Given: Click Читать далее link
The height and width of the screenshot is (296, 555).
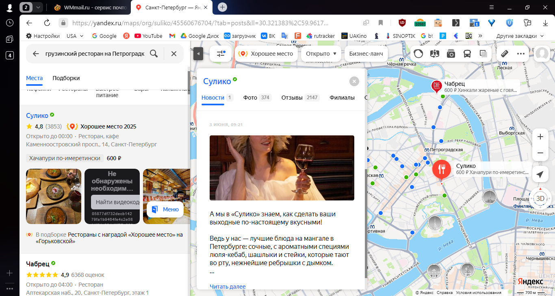Looking at the screenshot, I should tap(228, 287).
